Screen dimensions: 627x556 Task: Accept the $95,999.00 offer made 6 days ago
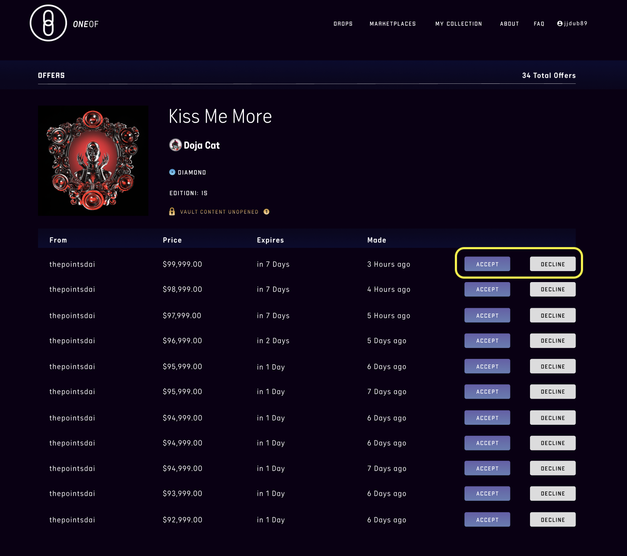[487, 367]
